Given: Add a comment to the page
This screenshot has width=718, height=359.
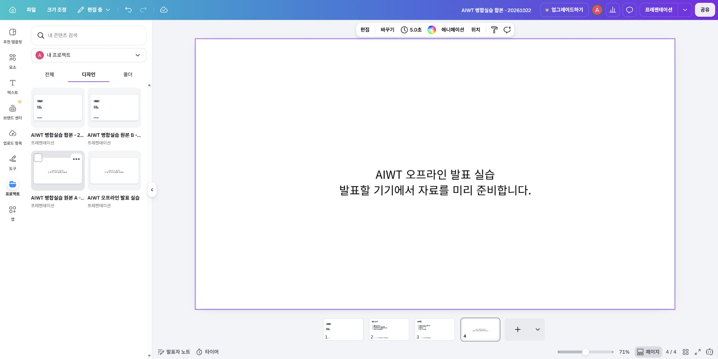Looking at the screenshot, I should tap(507, 30).
